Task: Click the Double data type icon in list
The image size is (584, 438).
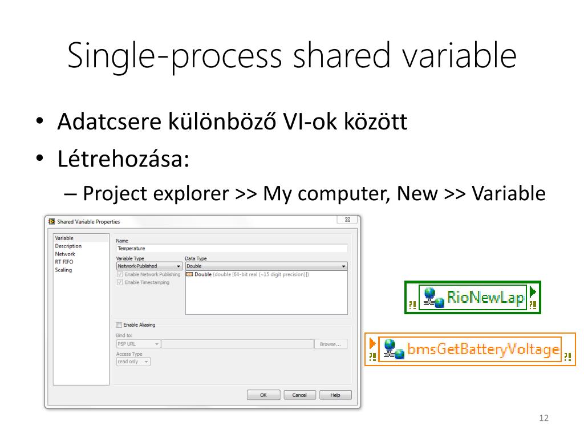Action: point(189,274)
